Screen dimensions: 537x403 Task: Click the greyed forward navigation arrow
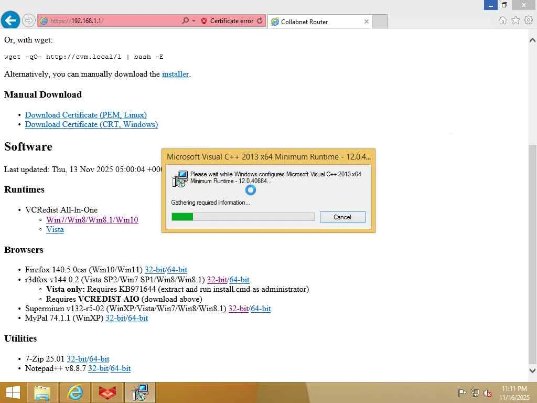point(29,20)
